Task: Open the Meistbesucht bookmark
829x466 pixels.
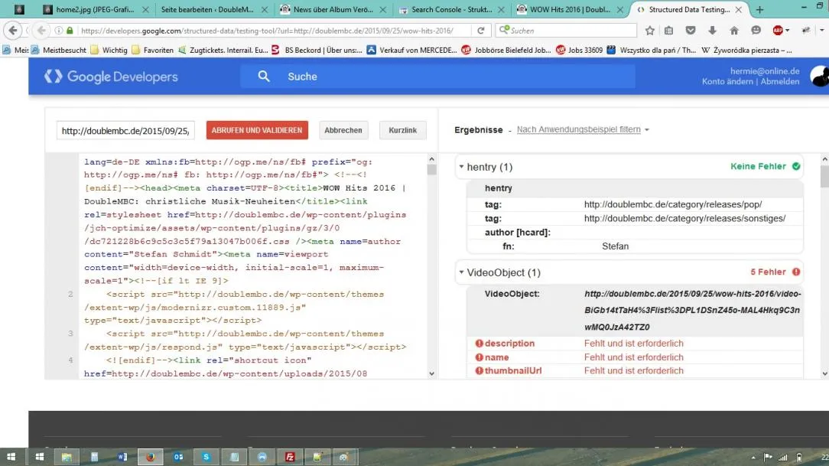Action: (59, 51)
